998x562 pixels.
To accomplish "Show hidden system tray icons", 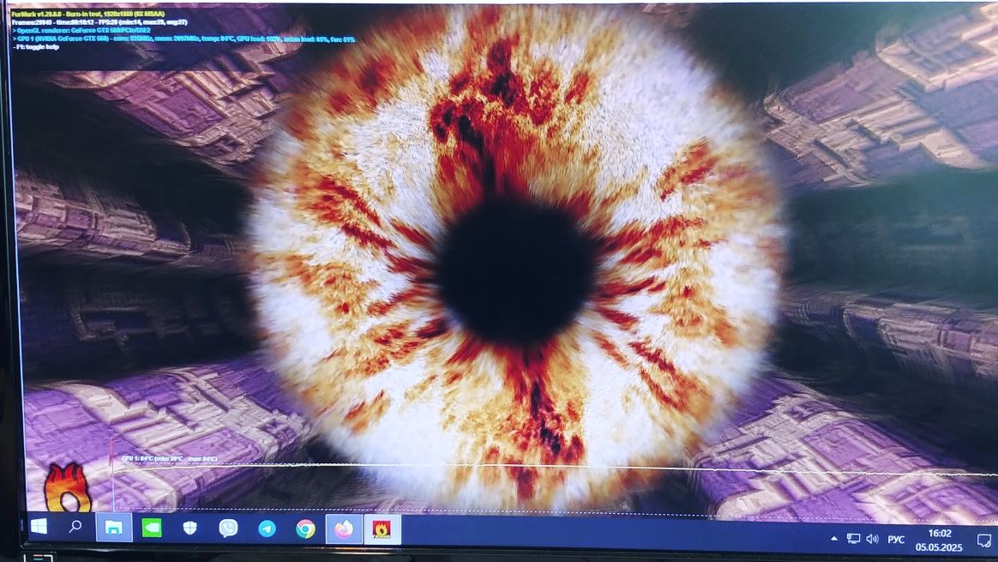I will click(x=833, y=539).
